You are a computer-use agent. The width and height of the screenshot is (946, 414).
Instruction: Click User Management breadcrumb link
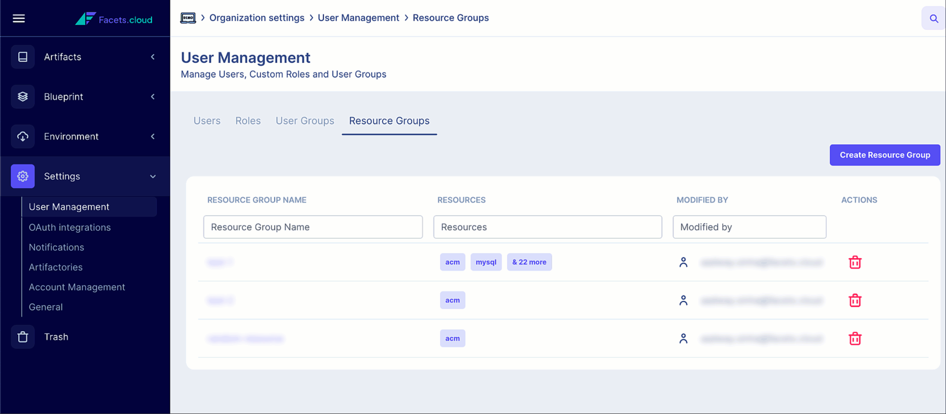358,18
